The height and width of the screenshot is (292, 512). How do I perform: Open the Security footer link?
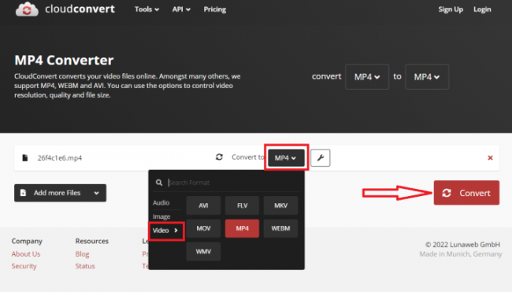coord(24,266)
